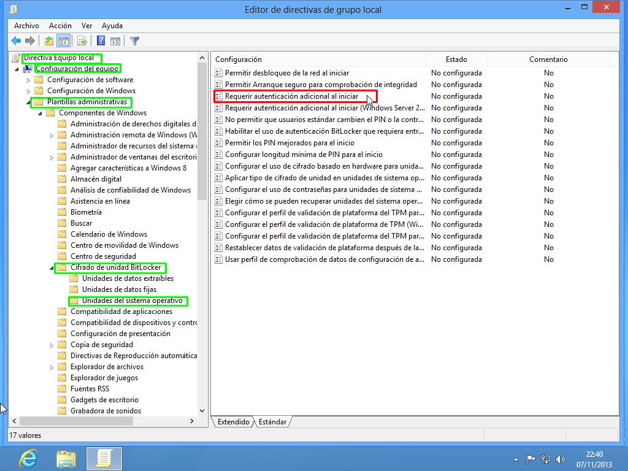The image size is (628, 471).
Task: Select the Requerir autenticación adicional al iniciar setting
Action: tap(296, 96)
